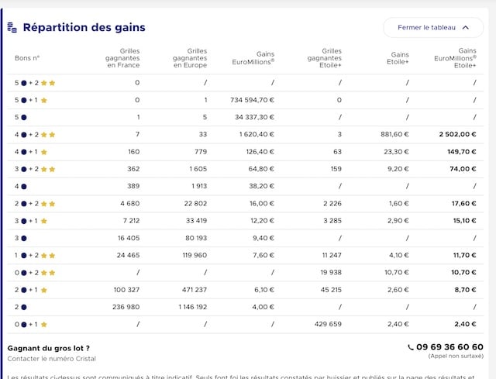Select the Bons n° column header
The image size is (496, 379).
tap(27, 58)
